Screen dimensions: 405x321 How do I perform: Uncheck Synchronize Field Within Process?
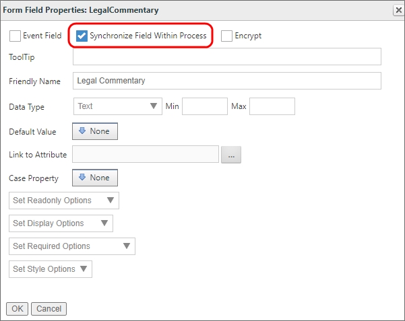coord(82,36)
